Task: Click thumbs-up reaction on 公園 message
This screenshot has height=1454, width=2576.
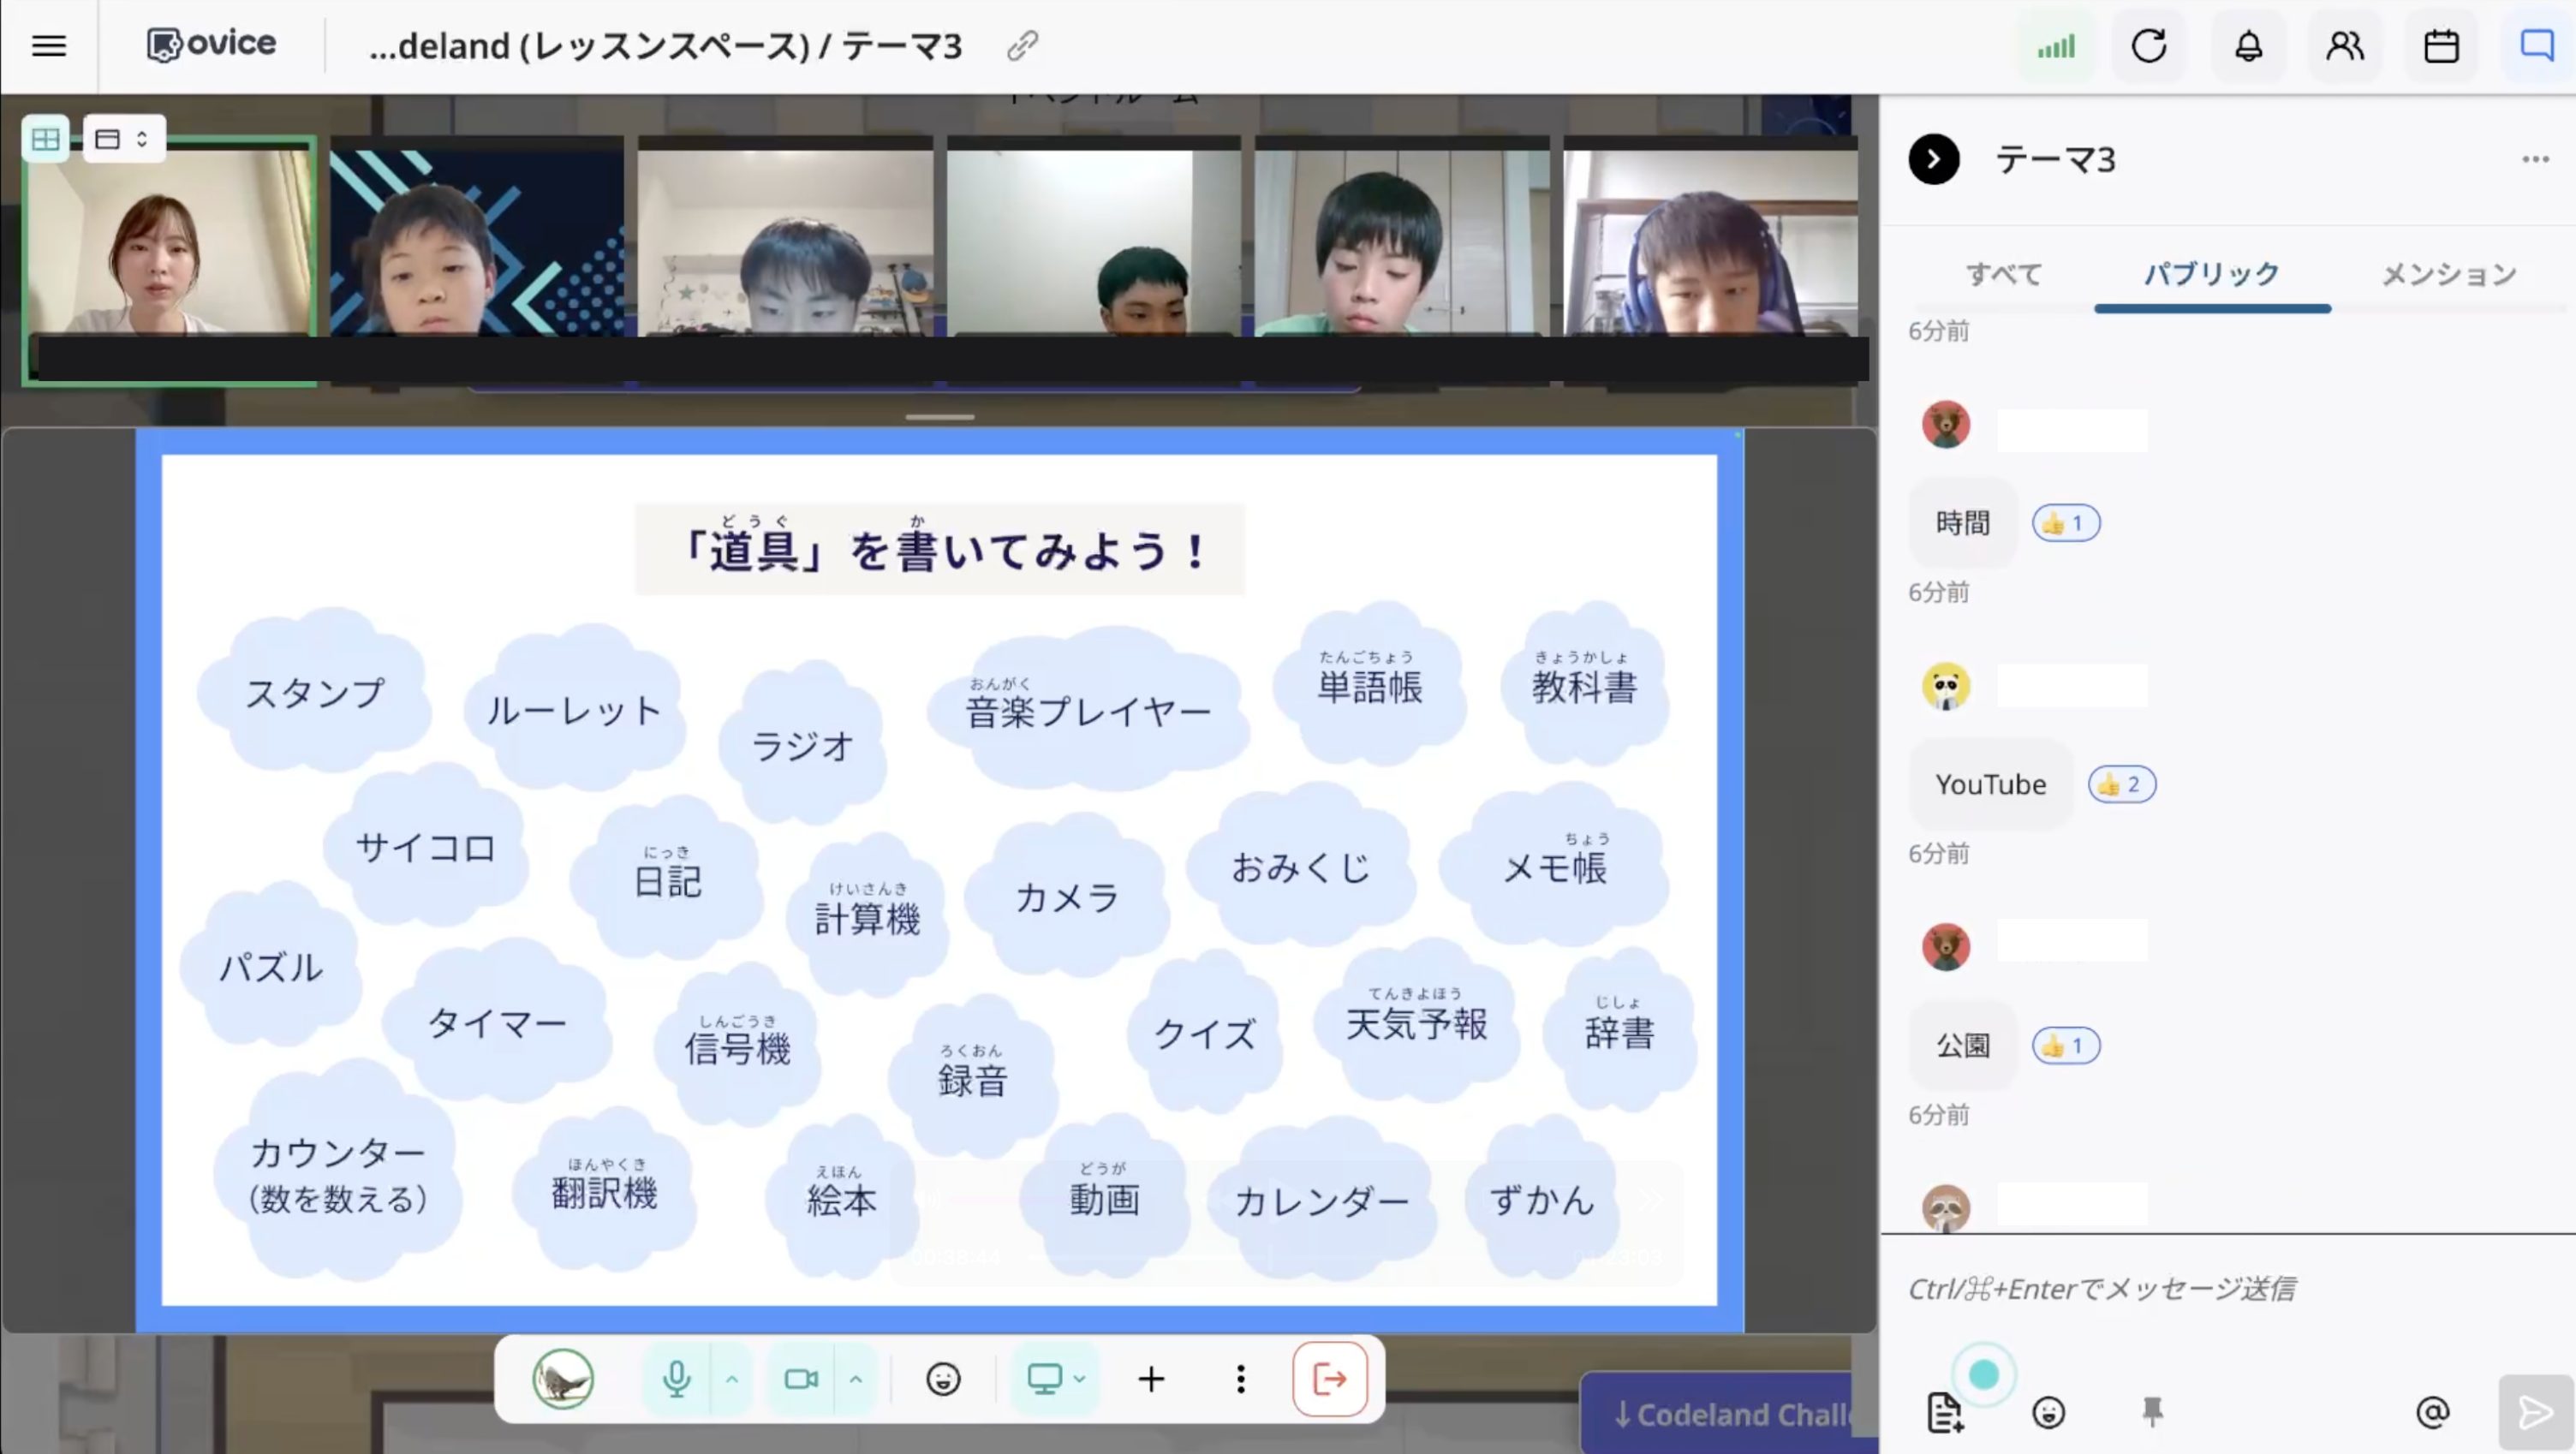Action: point(2066,1046)
